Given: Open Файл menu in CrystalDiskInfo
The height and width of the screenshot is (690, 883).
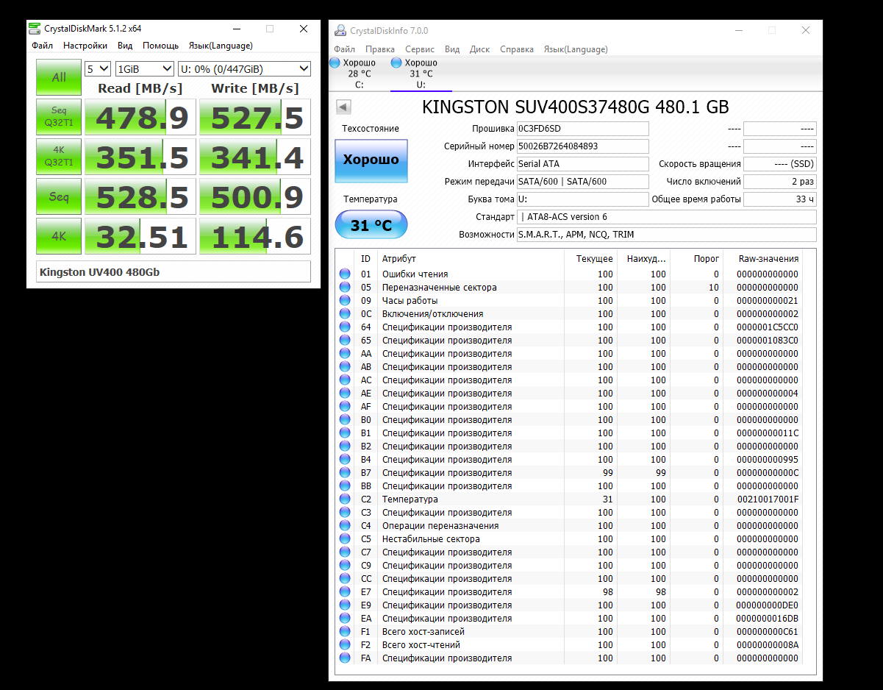Looking at the screenshot, I should coord(344,49).
